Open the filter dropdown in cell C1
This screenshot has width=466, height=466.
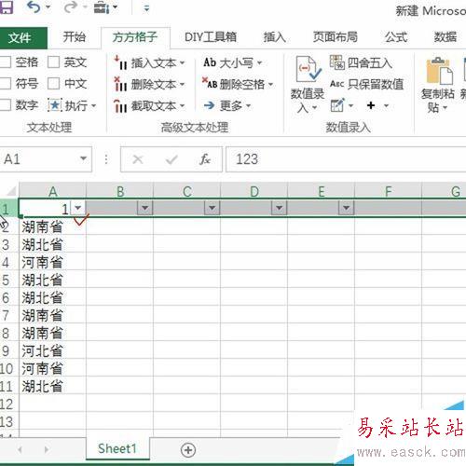[x=212, y=208]
